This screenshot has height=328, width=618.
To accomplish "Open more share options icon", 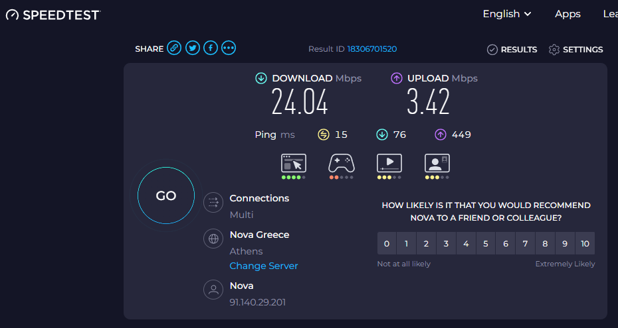I will coord(229,48).
